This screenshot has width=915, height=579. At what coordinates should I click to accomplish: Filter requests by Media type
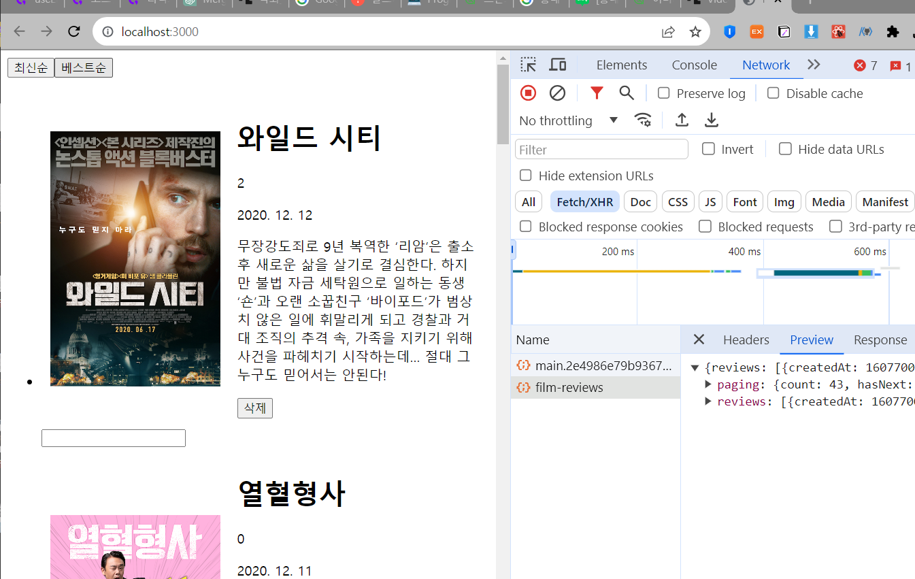click(828, 202)
